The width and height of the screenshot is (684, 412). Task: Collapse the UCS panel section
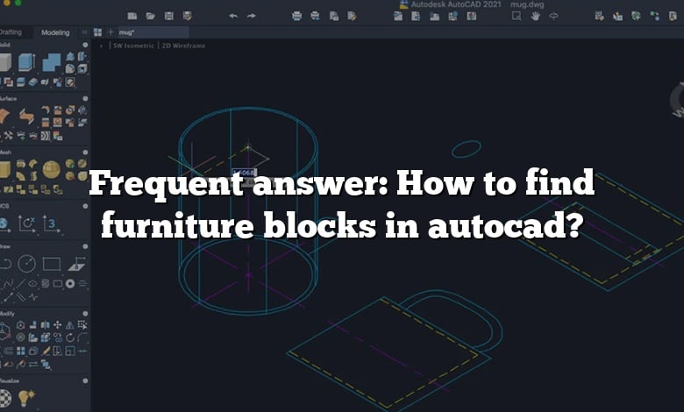pos(85,206)
